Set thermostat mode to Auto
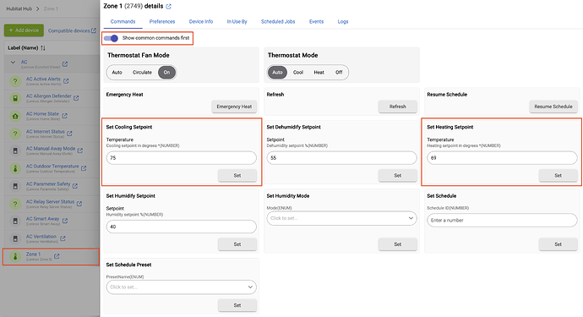The image size is (583, 317). tap(277, 72)
